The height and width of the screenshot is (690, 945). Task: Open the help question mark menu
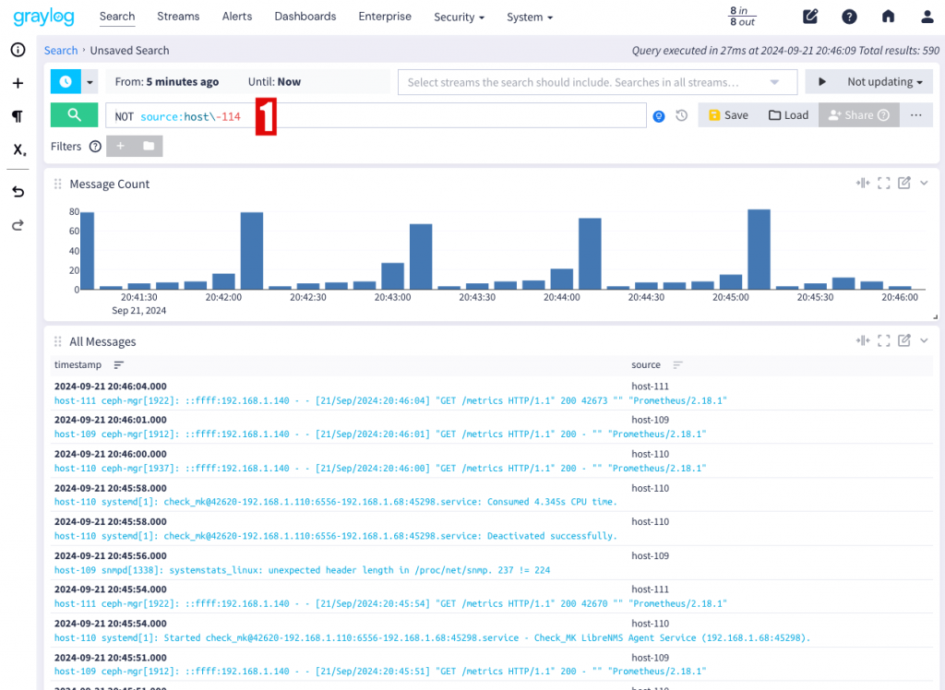pyautogui.click(x=849, y=17)
